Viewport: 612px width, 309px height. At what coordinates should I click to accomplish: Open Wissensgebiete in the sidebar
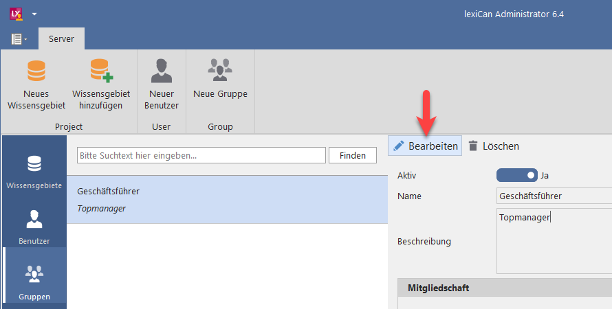[x=34, y=172]
